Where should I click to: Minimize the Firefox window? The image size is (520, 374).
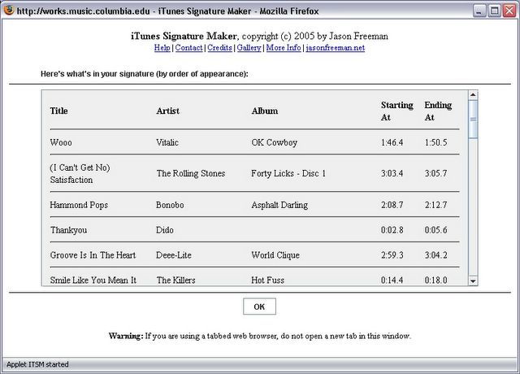tap(479, 11)
